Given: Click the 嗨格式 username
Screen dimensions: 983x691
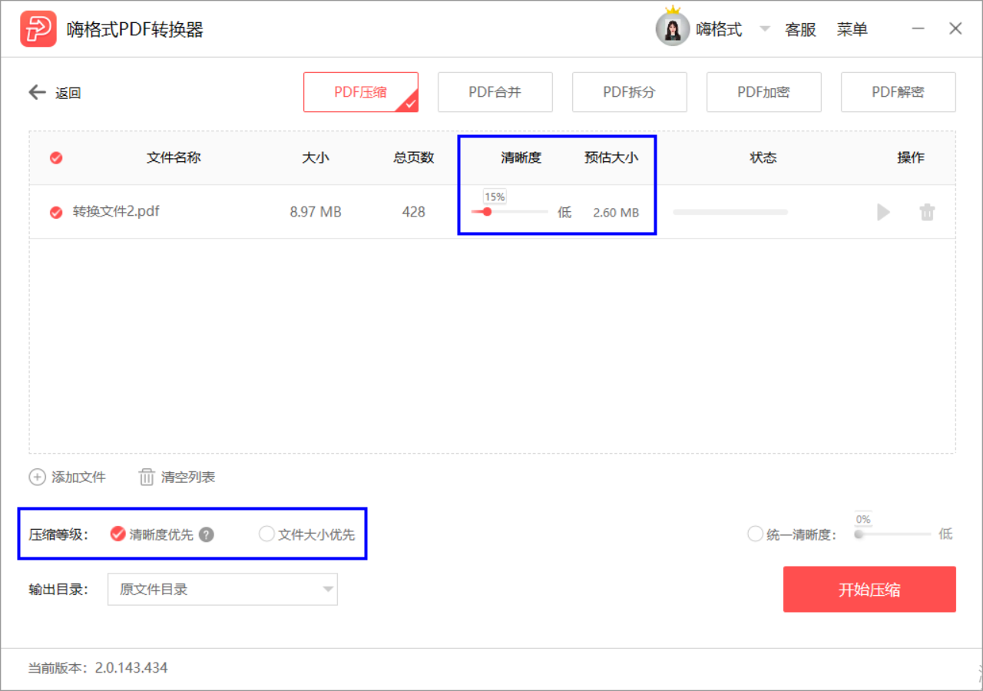Looking at the screenshot, I should point(719,30).
